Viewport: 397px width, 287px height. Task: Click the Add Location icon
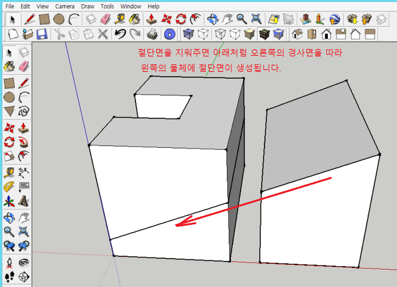click(x=274, y=19)
